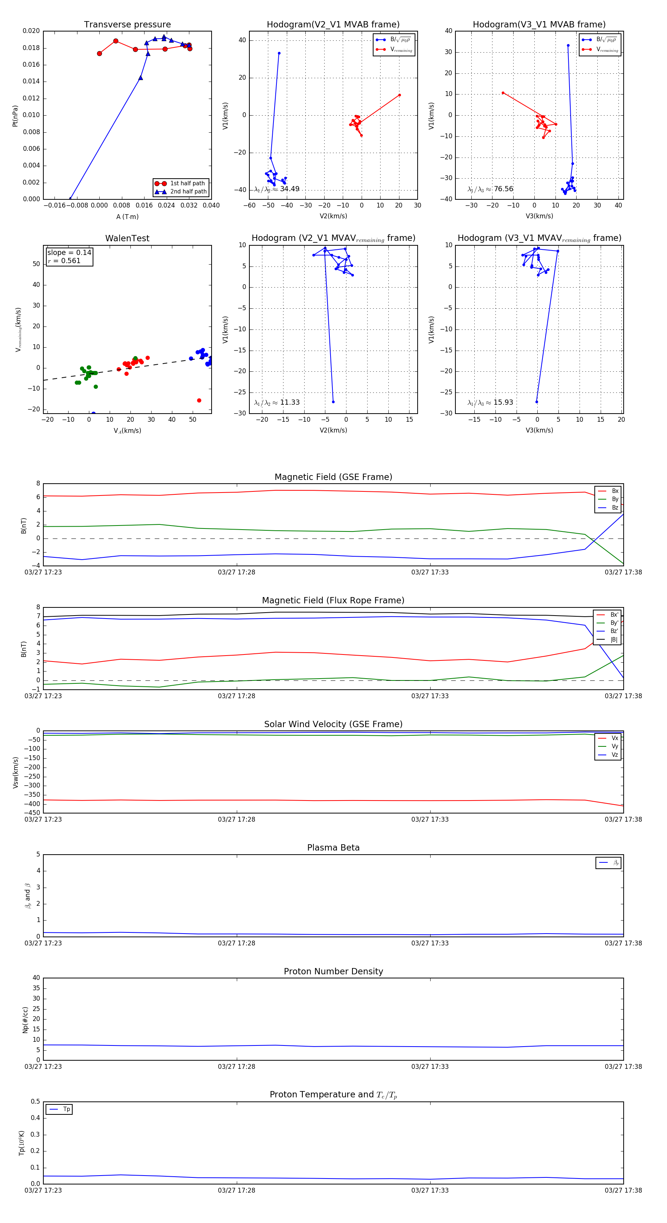Click the 'Vz' legend label
667x1223 pixels.
(x=615, y=755)
